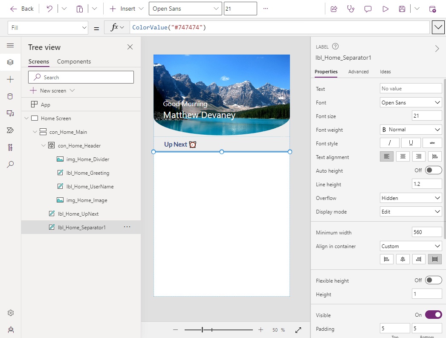Click the Tree view search box
This screenshot has height=338, width=446.
click(81, 77)
